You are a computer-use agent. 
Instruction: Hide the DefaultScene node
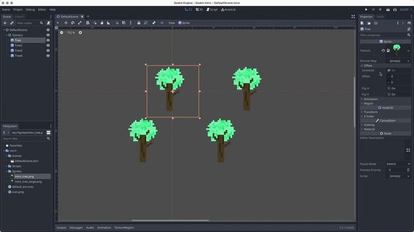click(x=48, y=30)
